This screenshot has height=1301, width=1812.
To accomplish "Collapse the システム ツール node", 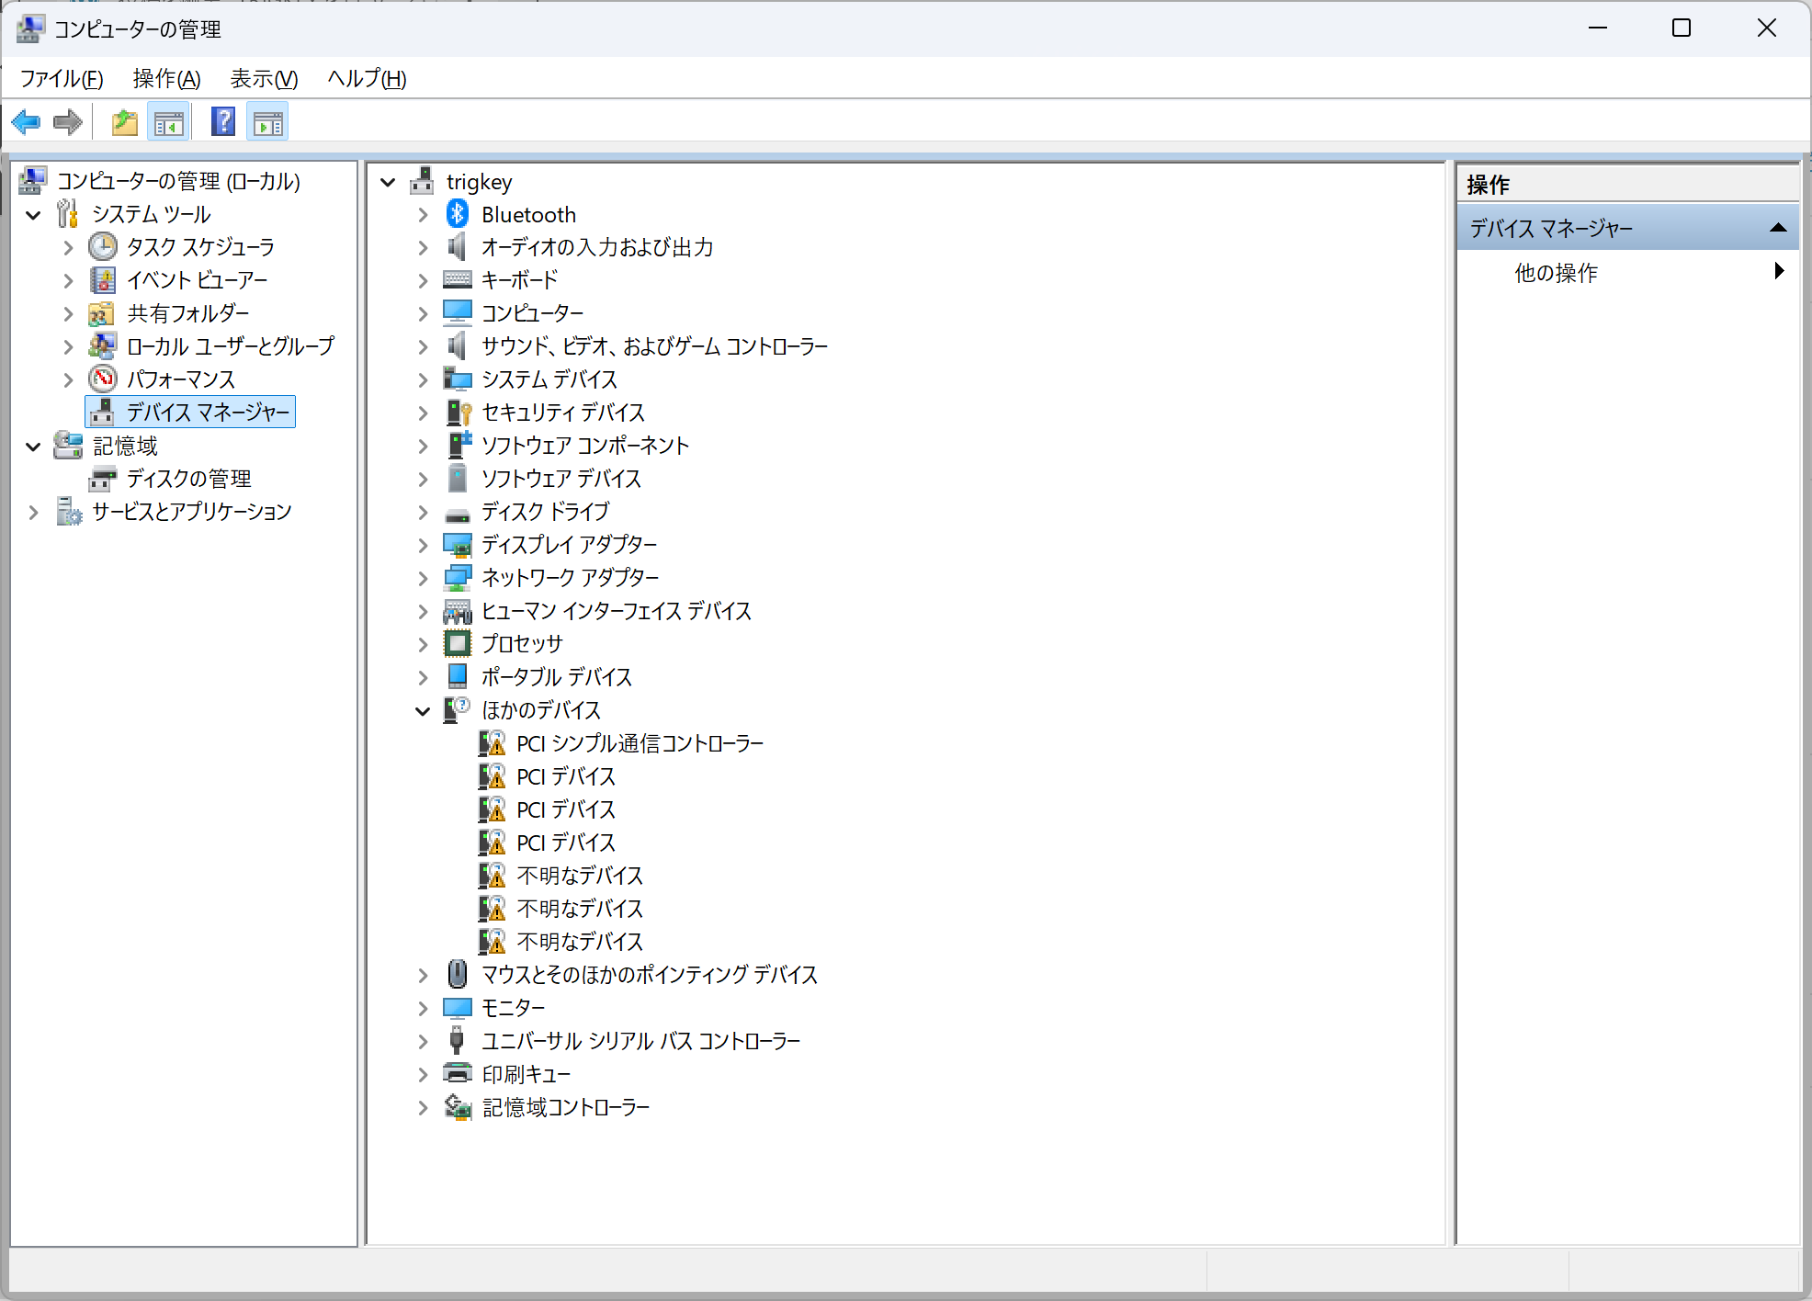I will click(x=34, y=215).
